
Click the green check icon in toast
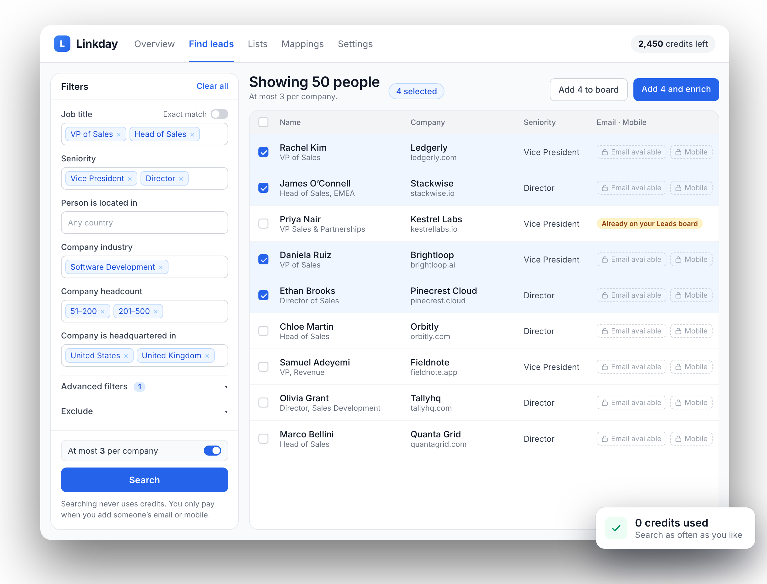[616, 528]
